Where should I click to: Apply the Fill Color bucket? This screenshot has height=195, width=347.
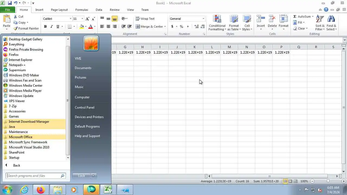[x=82, y=27]
